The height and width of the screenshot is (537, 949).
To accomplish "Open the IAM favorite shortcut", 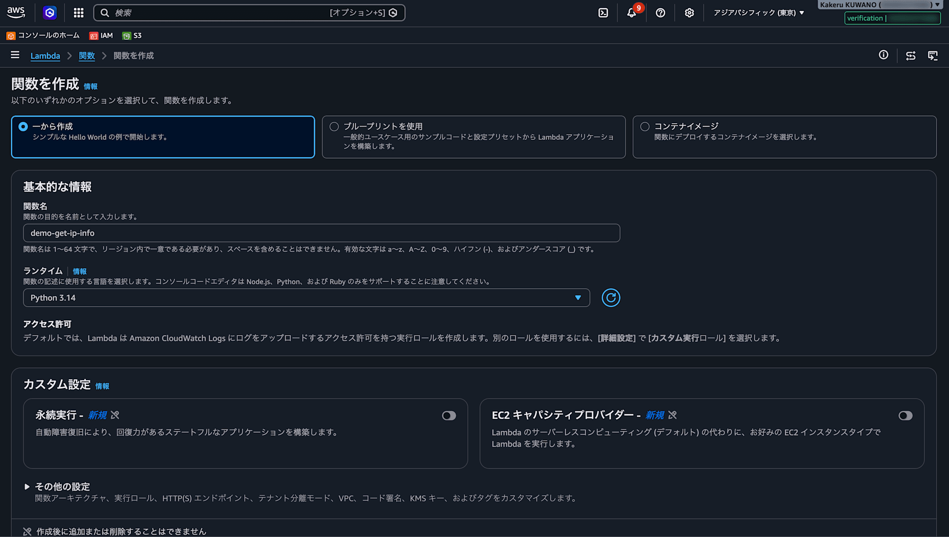I will [x=101, y=36].
